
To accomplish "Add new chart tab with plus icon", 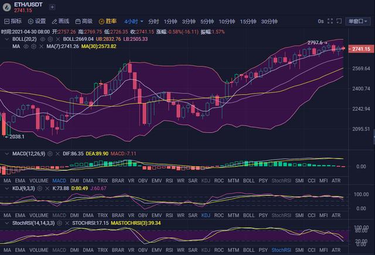I will [52, 7].
